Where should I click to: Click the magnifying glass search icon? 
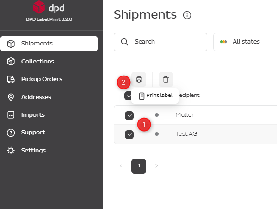click(x=124, y=42)
